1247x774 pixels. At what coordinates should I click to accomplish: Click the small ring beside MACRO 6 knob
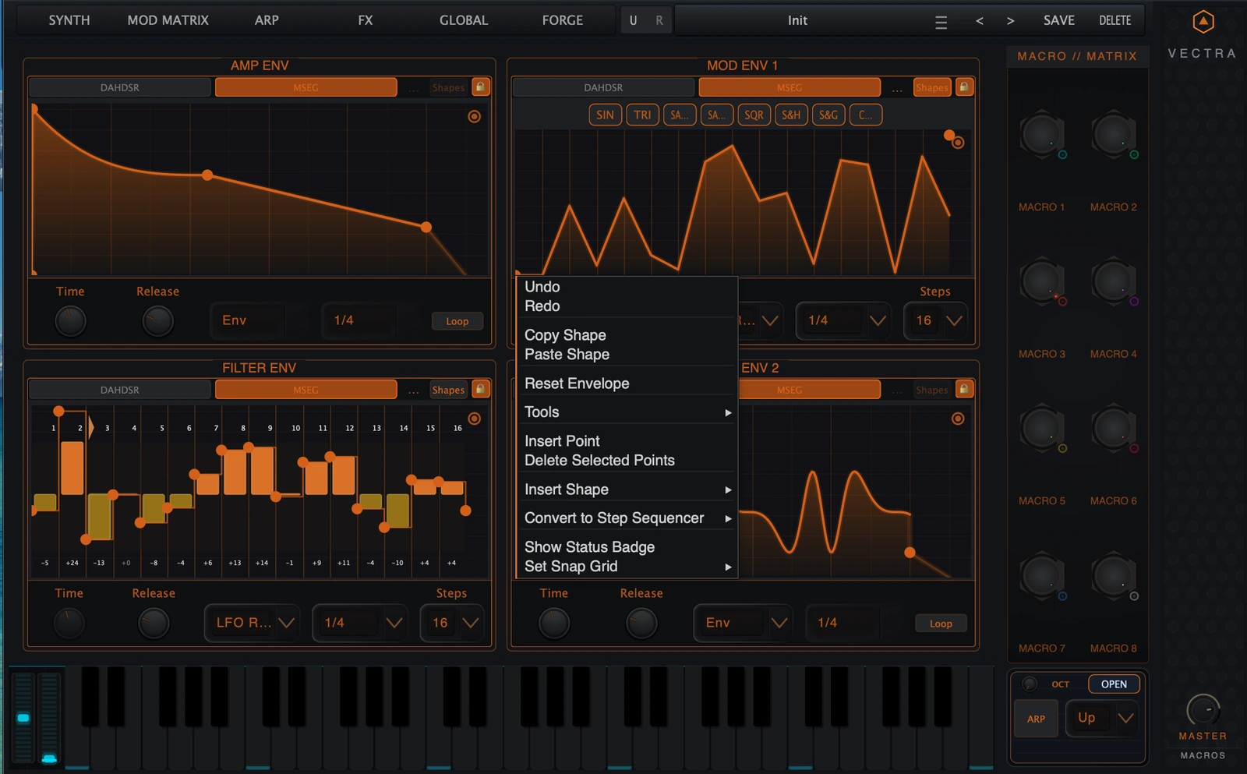tap(1134, 448)
